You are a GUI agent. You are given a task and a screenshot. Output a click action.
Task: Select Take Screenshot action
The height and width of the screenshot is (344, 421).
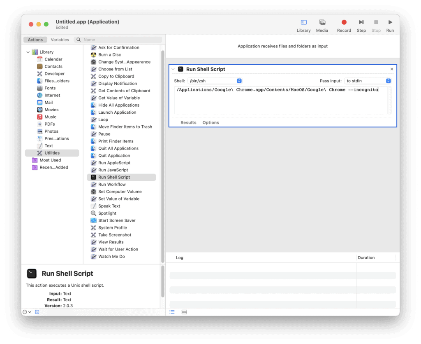click(x=115, y=235)
